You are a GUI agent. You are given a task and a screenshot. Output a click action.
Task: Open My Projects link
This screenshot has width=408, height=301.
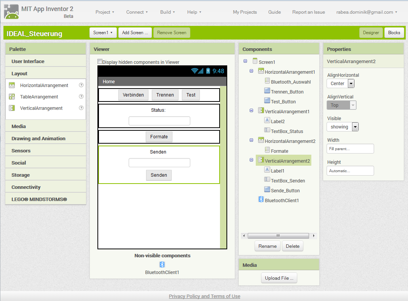[x=245, y=12]
